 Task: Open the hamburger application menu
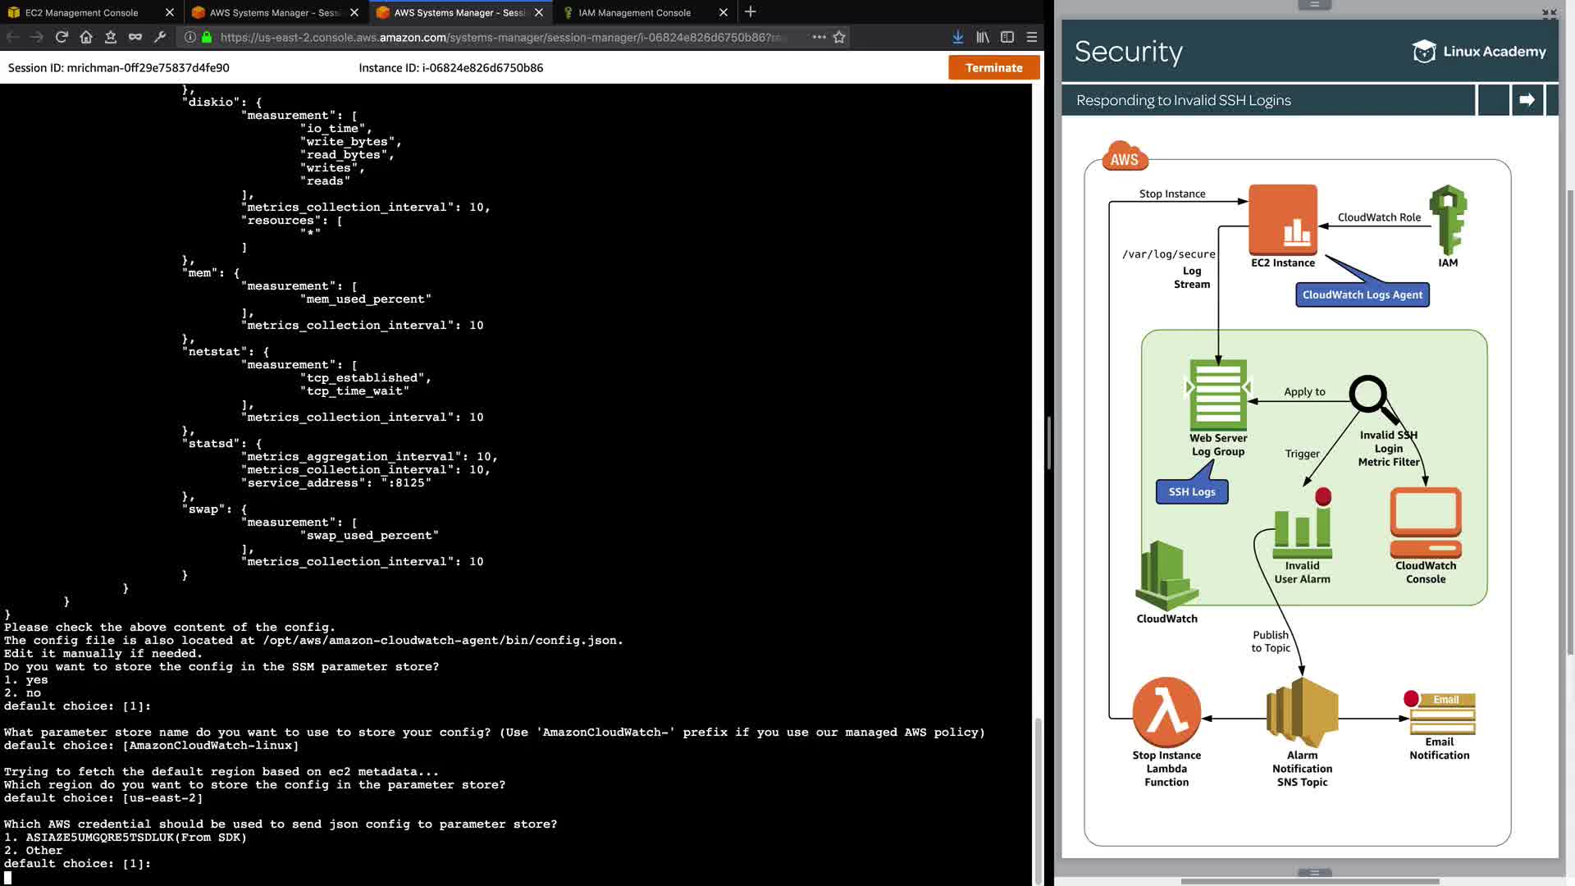[x=1032, y=37]
